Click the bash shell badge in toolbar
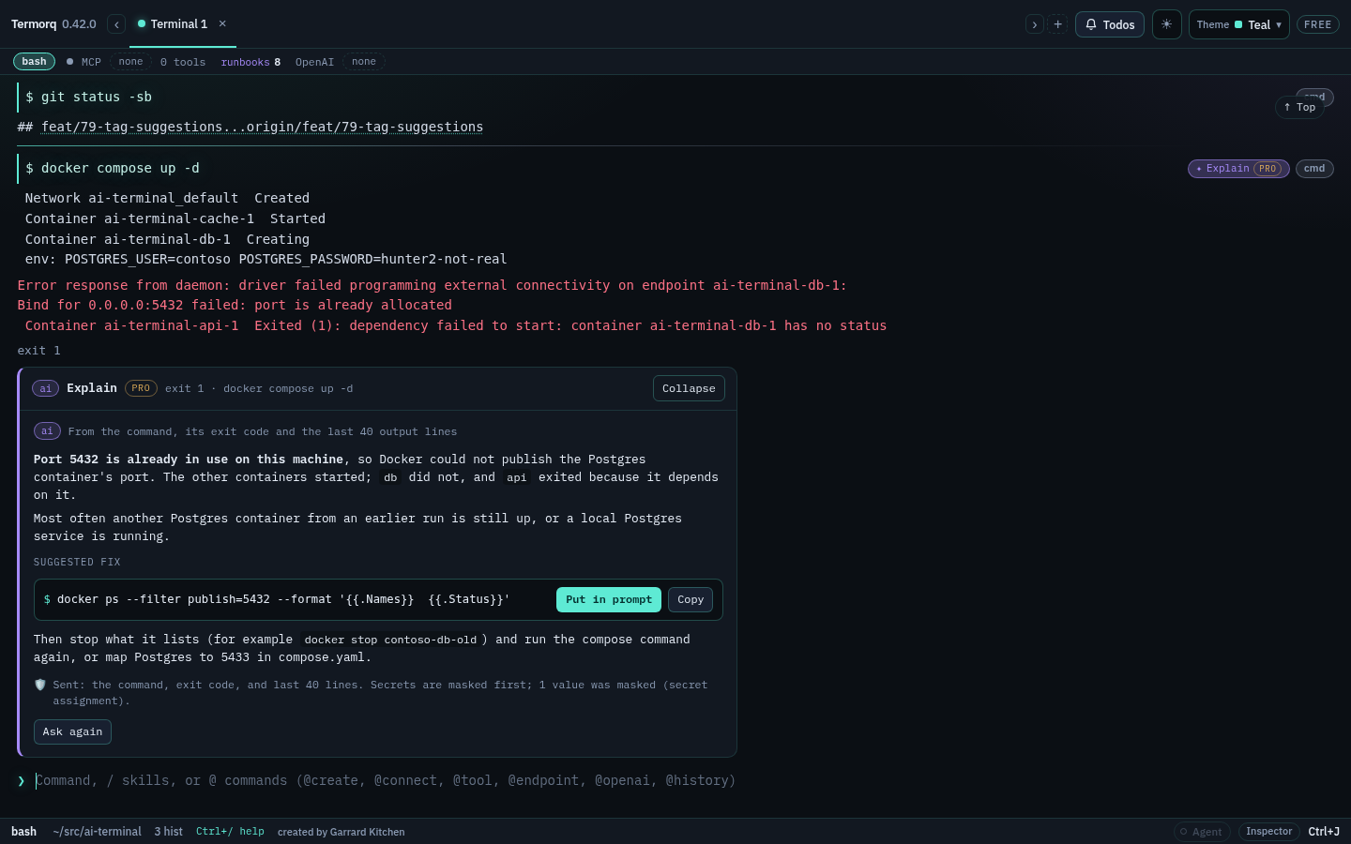 point(34,62)
